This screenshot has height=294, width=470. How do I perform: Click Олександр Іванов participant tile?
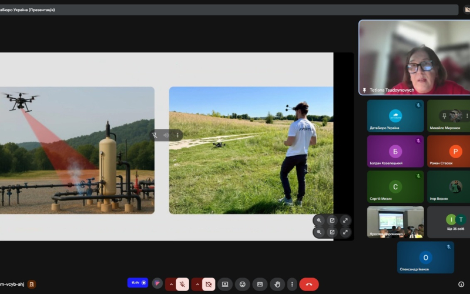425,258
